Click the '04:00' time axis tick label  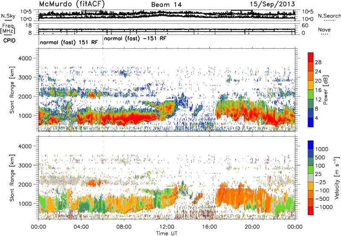pyautogui.click(x=81, y=227)
